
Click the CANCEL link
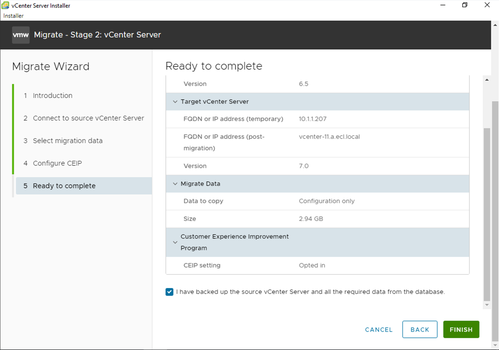379,330
